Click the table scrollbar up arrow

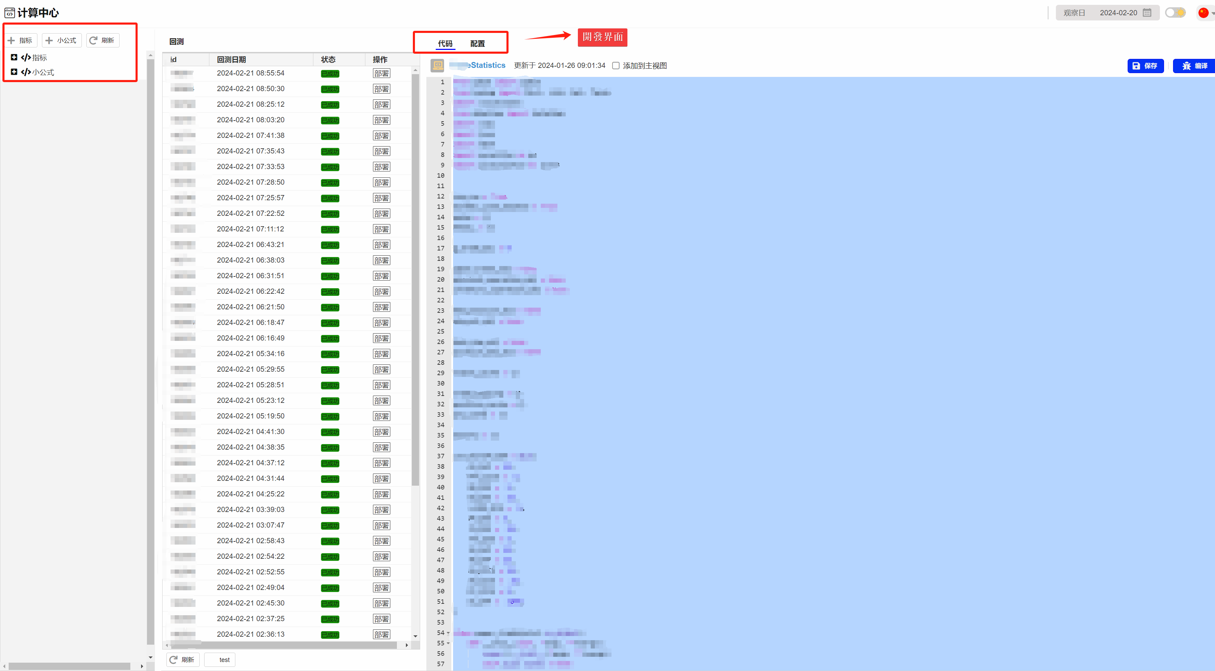point(416,70)
